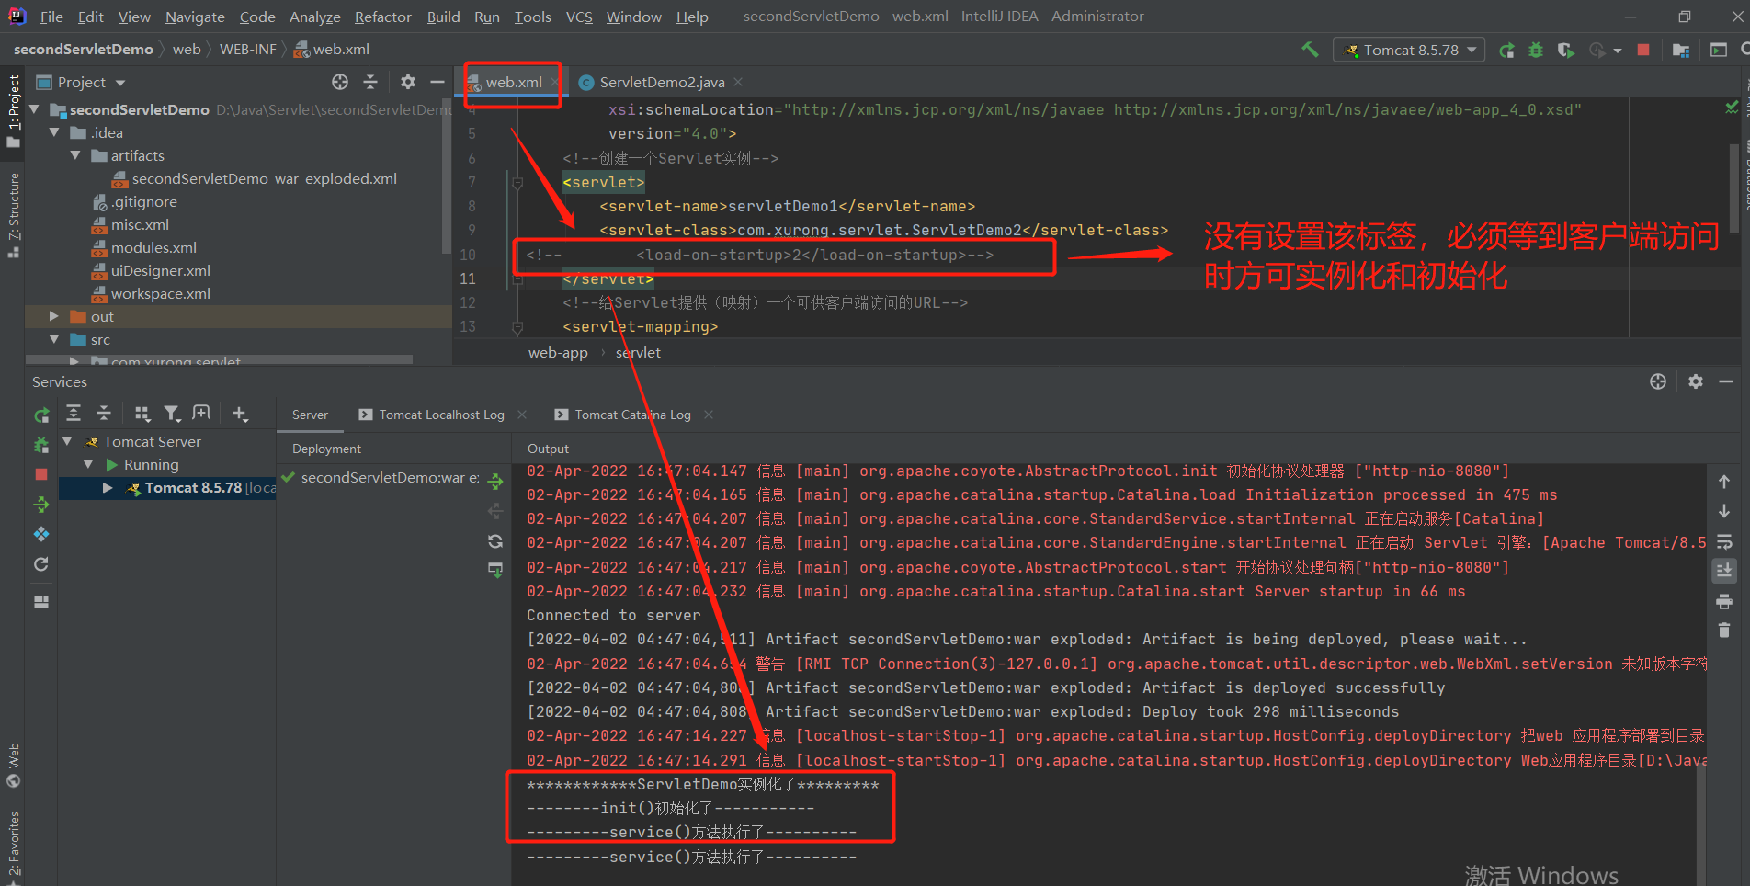The width and height of the screenshot is (1750, 886).
Task: Open the File menu
Action: point(51,17)
